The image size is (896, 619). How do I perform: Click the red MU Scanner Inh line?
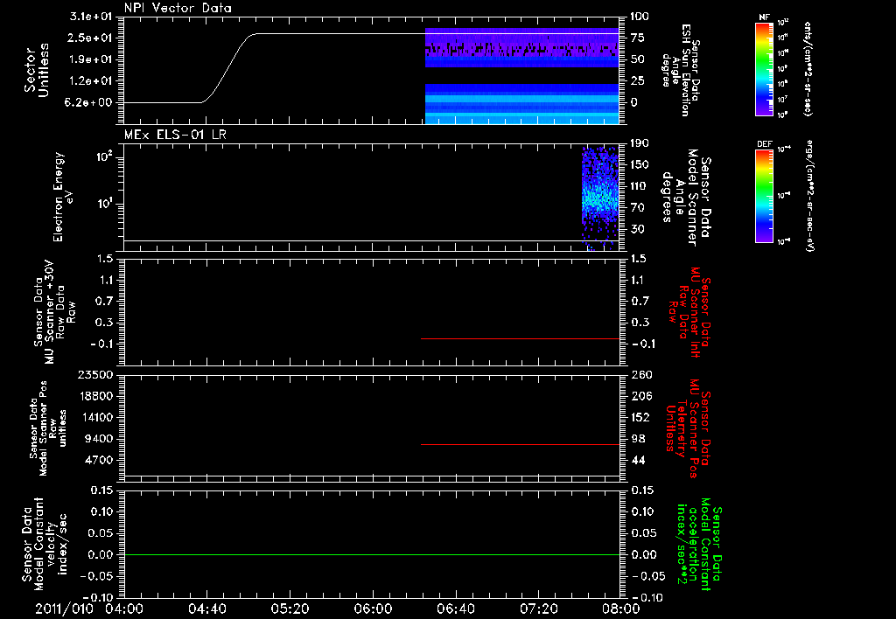tap(520, 338)
